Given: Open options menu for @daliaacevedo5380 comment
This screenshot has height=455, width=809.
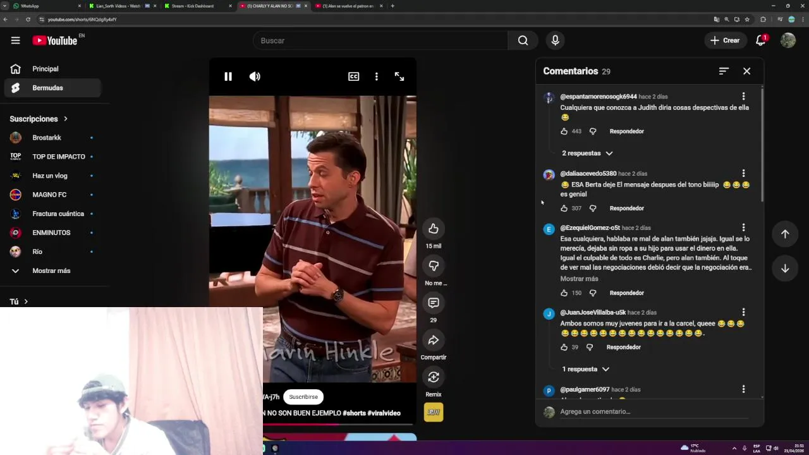Looking at the screenshot, I should (743, 173).
